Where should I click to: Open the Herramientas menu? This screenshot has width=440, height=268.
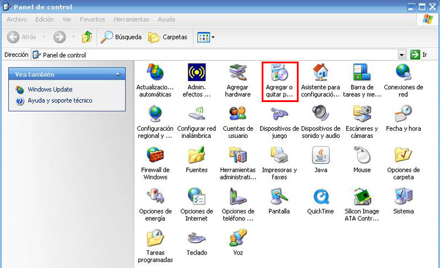pos(131,19)
